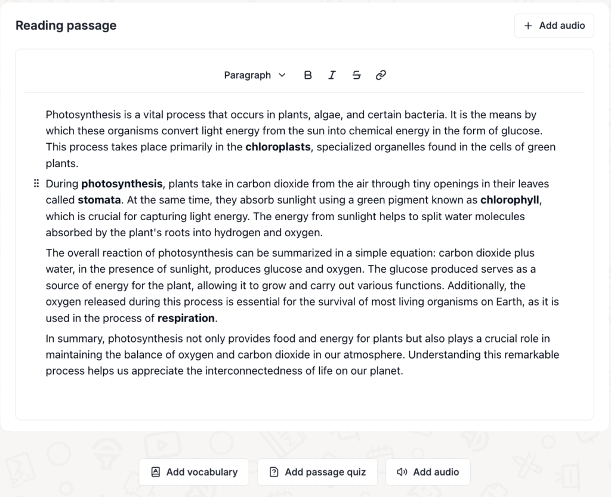Click the drag handle beside 'During photosynthesis'
611x497 pixels.
coord(36,183)
